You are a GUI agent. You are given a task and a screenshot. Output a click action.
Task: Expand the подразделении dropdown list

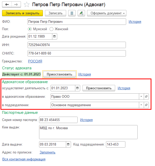tap(141, 105)
